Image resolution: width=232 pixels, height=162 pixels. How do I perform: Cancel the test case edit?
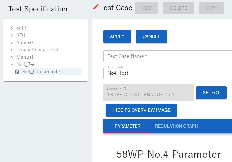(x=151, y=36)
